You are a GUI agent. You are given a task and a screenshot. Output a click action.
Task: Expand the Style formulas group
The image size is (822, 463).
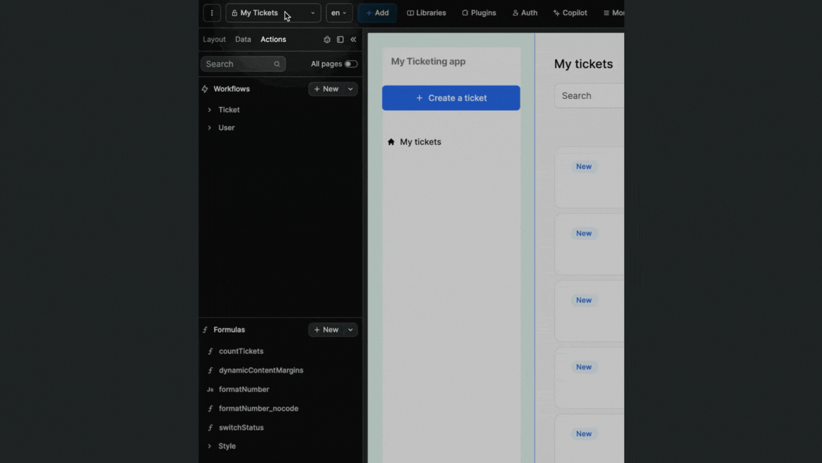point(209,446)
